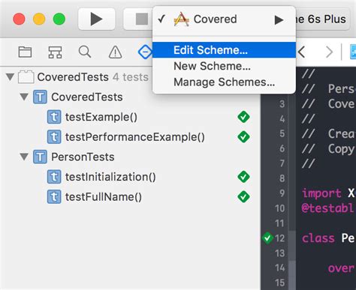Select the checked Covered scheme entry
The width and height of the screenshot is (356, 290).
coord(224,19)
